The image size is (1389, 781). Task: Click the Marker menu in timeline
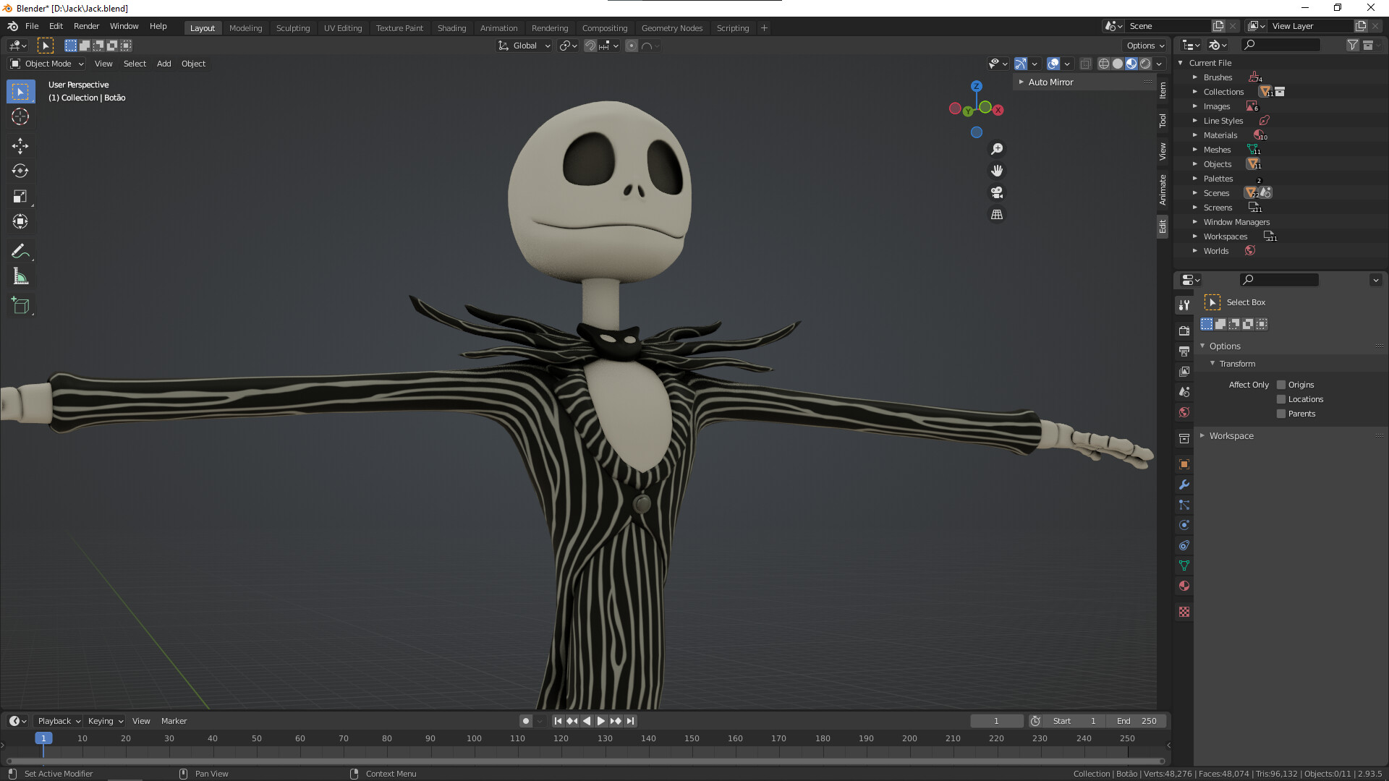tap(174, 721)
